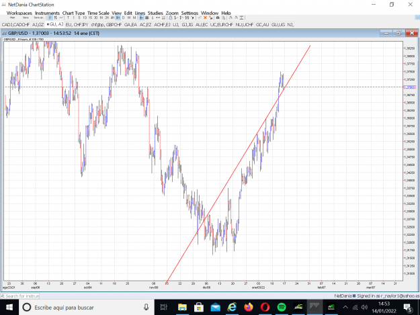The height and width of the screenshot is (315, 420).
Task: Click the New workspace toolbar button
Action: tap(12, 17)
